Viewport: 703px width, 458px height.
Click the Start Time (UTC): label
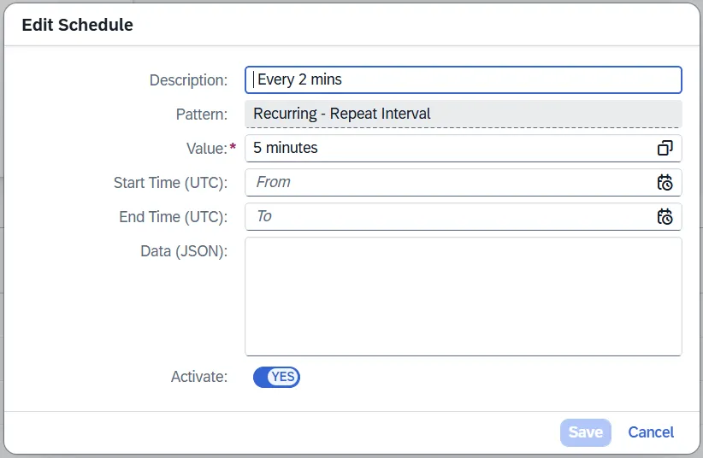170,183
